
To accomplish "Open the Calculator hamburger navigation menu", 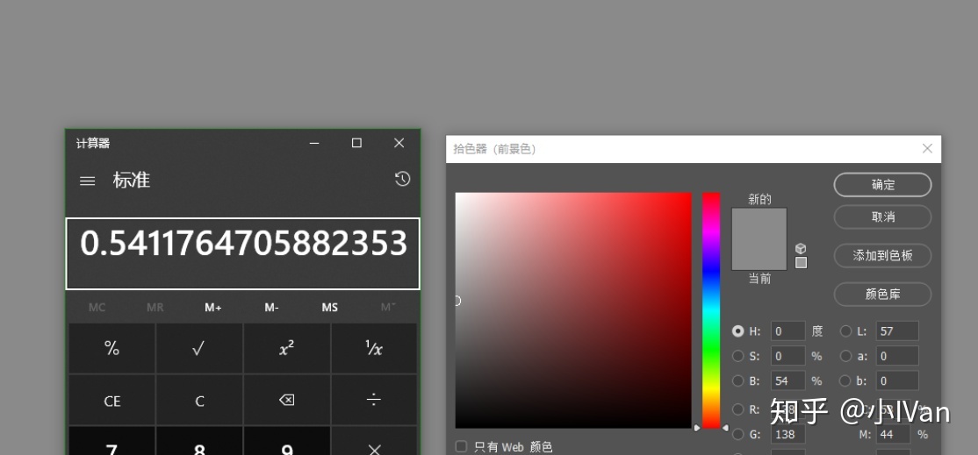I will (x=87, y=181).
